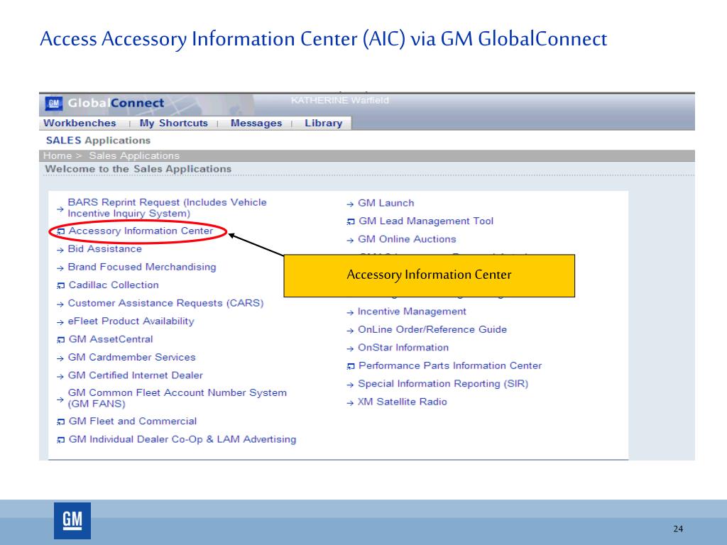
Task: Click the arrow icon beside GM Common Fleet Account Number System
Action: click(60, 399)
